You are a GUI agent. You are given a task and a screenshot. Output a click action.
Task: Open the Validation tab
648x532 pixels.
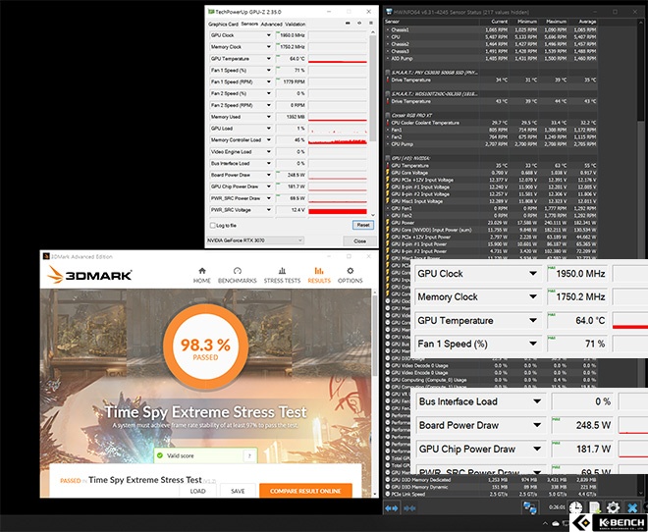(296, 25)
